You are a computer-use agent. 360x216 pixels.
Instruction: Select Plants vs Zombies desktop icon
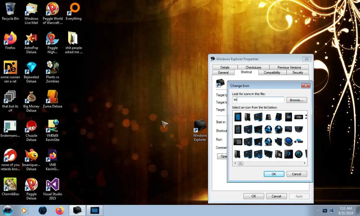(x=53, y=72)
